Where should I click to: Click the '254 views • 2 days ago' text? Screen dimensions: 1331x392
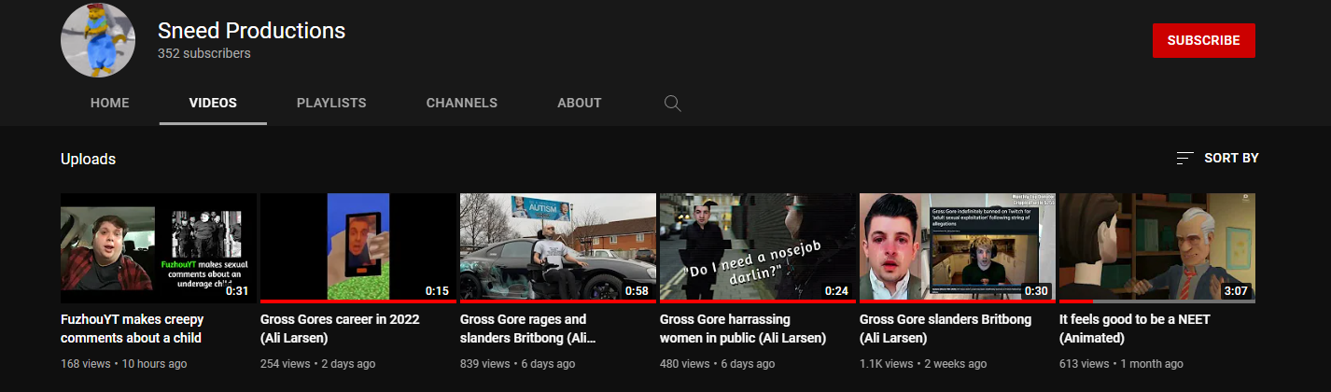pos(318,364)
